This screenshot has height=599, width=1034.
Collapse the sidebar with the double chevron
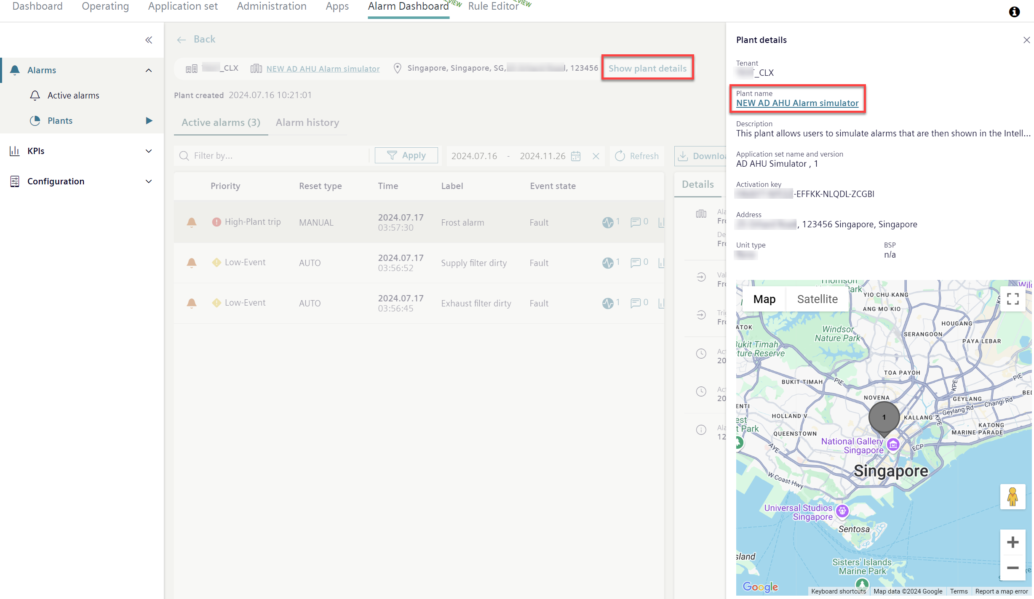149,40
